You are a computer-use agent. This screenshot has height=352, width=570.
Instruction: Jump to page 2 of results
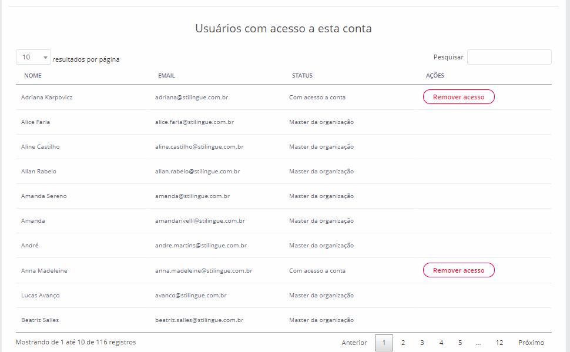click(x=403, y=343)
